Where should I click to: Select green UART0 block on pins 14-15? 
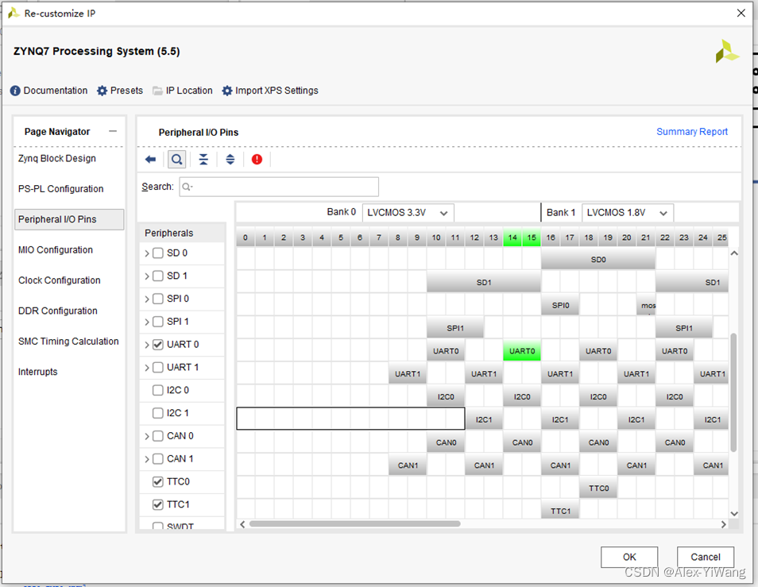pyautogui.click(x=522, y=351)
